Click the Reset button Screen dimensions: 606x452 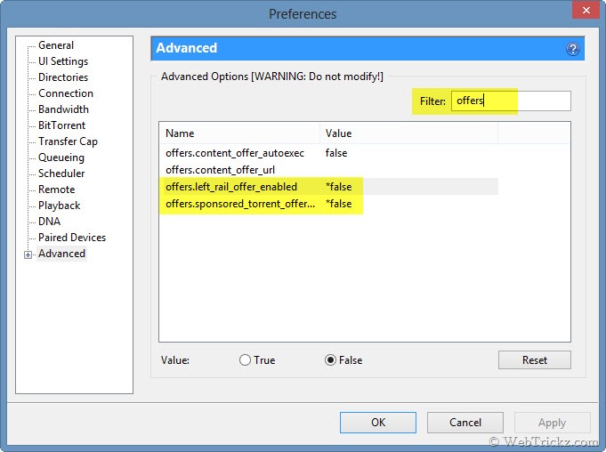pyautogui.click(x=535, y=360)
